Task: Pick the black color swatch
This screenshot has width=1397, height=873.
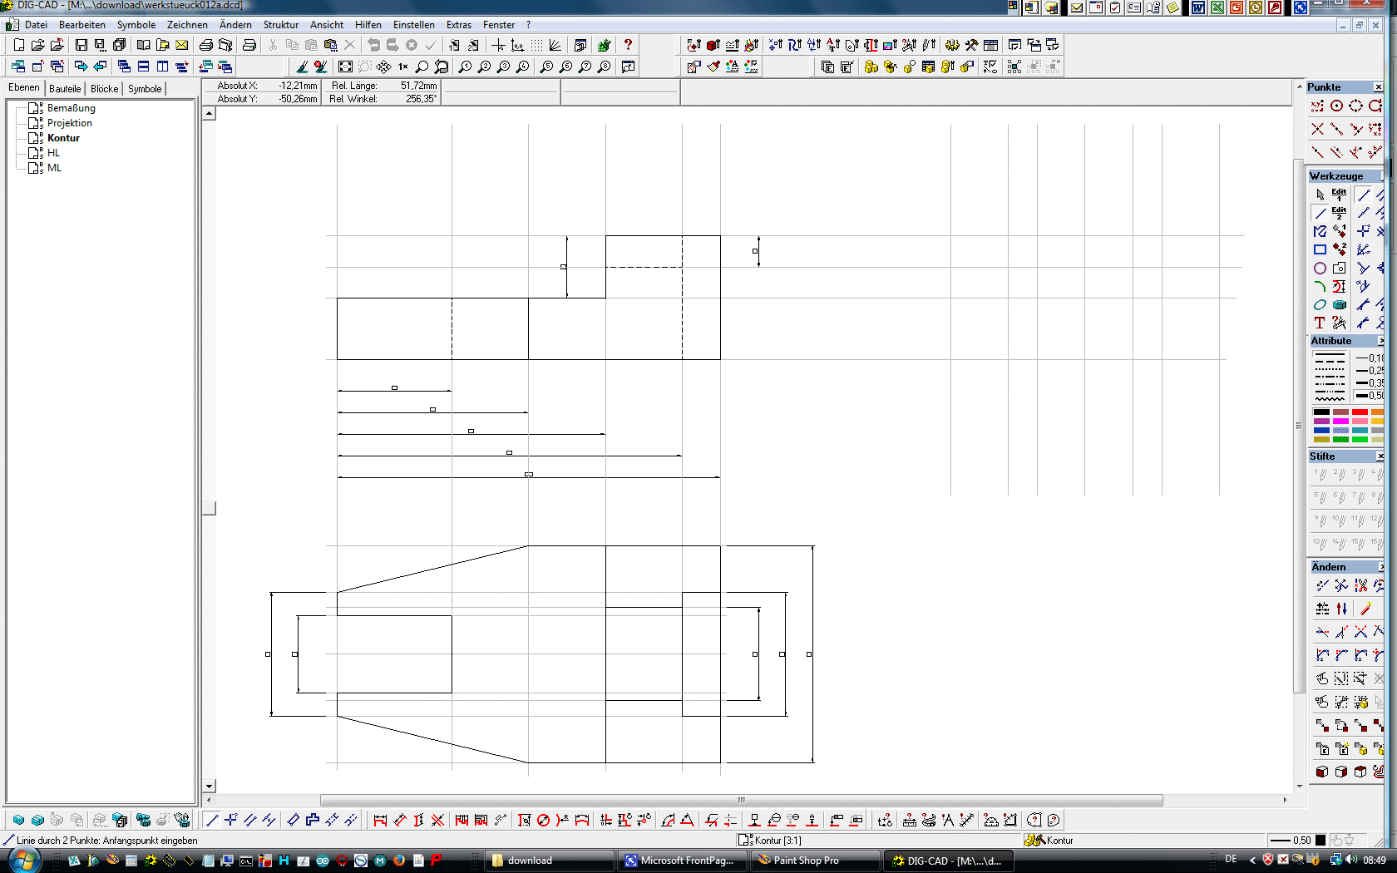Action: coord(1321,412)
